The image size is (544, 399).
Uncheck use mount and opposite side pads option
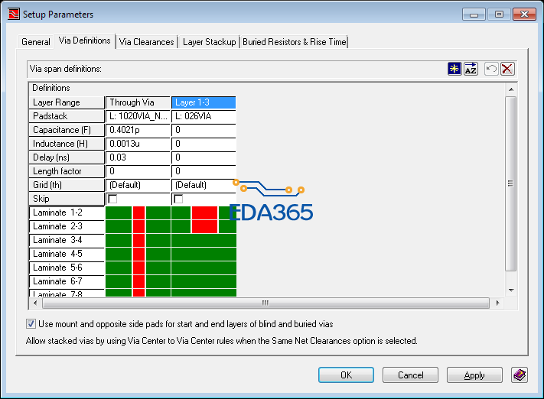[x=31, y=324]
